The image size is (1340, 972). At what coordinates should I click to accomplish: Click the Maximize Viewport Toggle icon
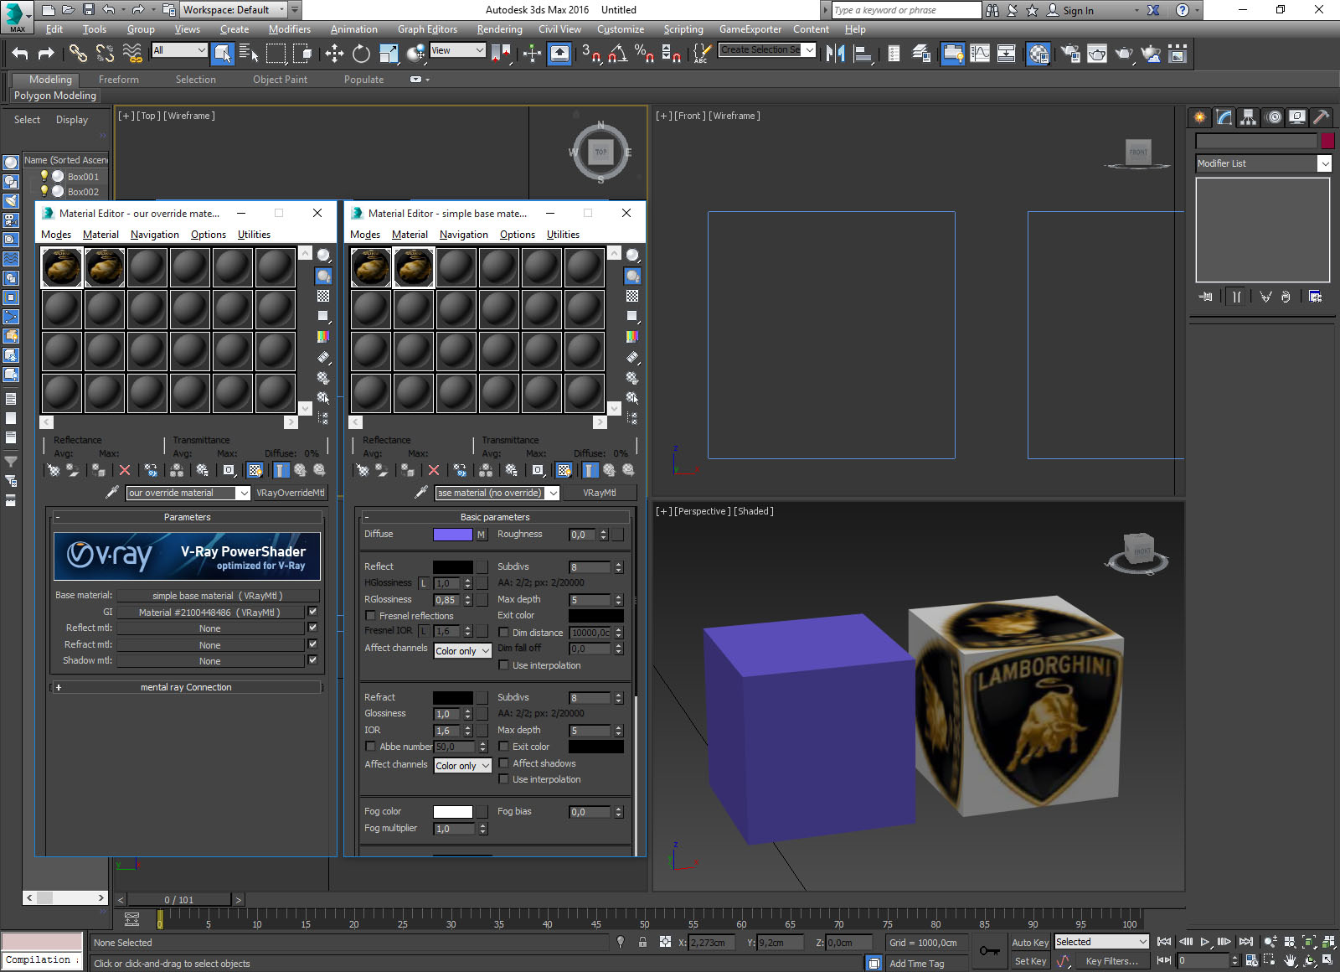point(1328,960)
